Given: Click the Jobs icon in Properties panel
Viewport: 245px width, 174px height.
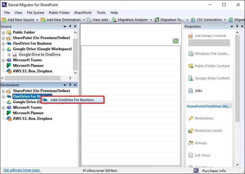Looking at the screenshot, I should (x=191, y=91).
